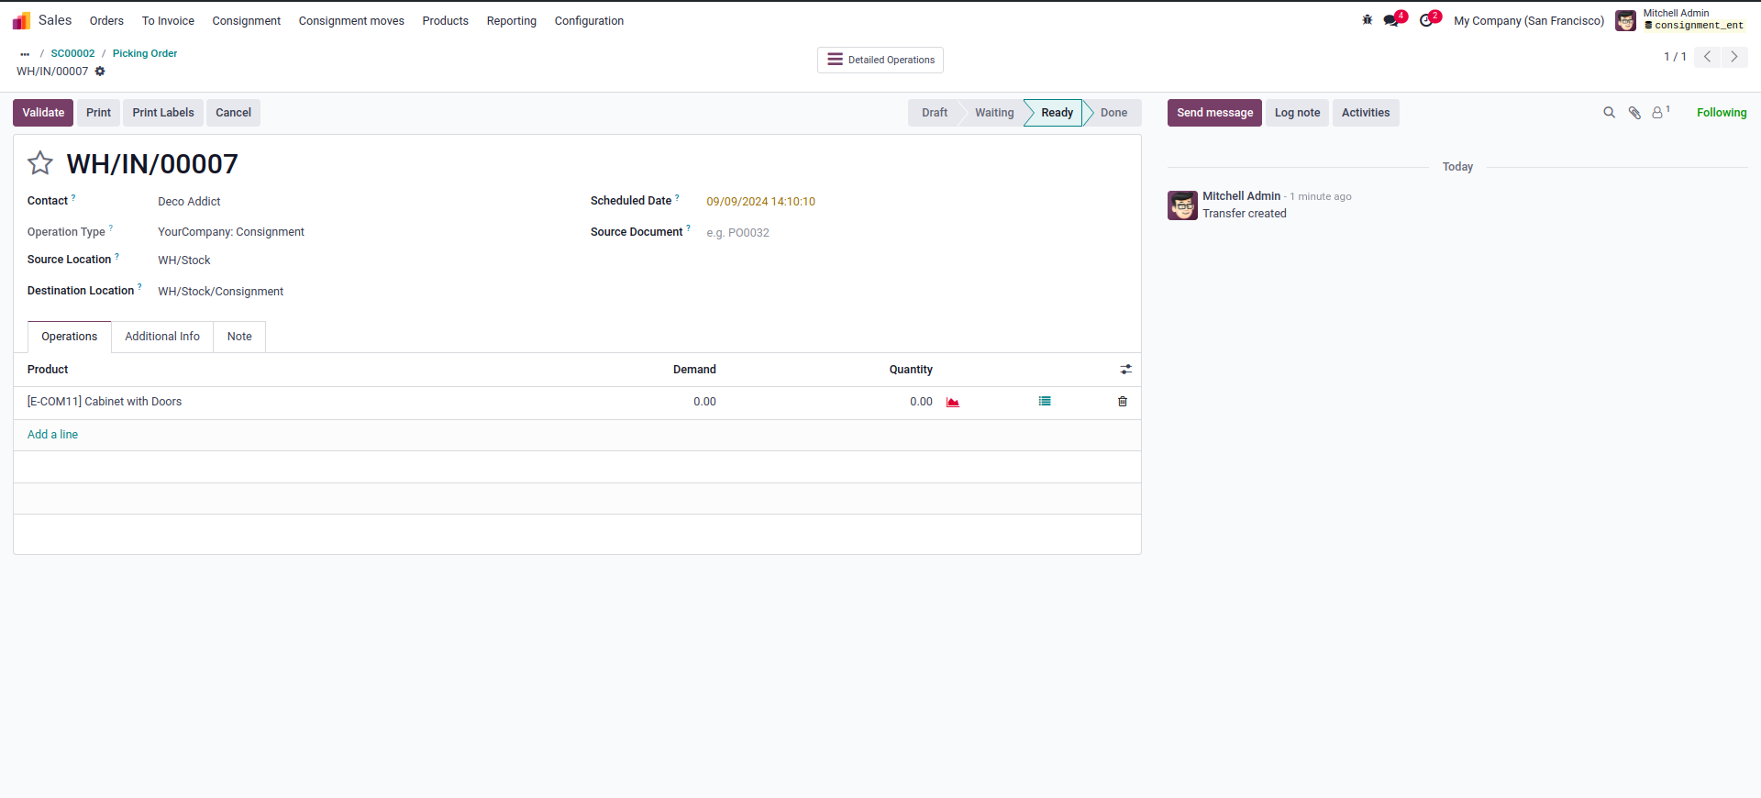Cancel the transfer
Image resolution: width=1761 pixels, height=798 pixels.
click(233, 113)
